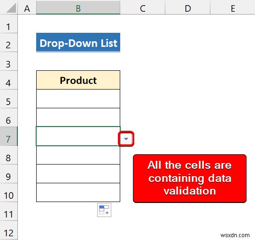Screen dimensions: 255x240
Task: Select row 10 header
Action: 8,193
